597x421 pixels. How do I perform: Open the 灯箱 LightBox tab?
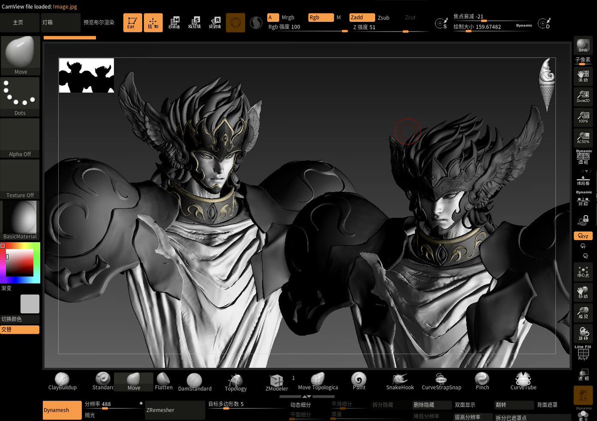(x=61, y=23)
